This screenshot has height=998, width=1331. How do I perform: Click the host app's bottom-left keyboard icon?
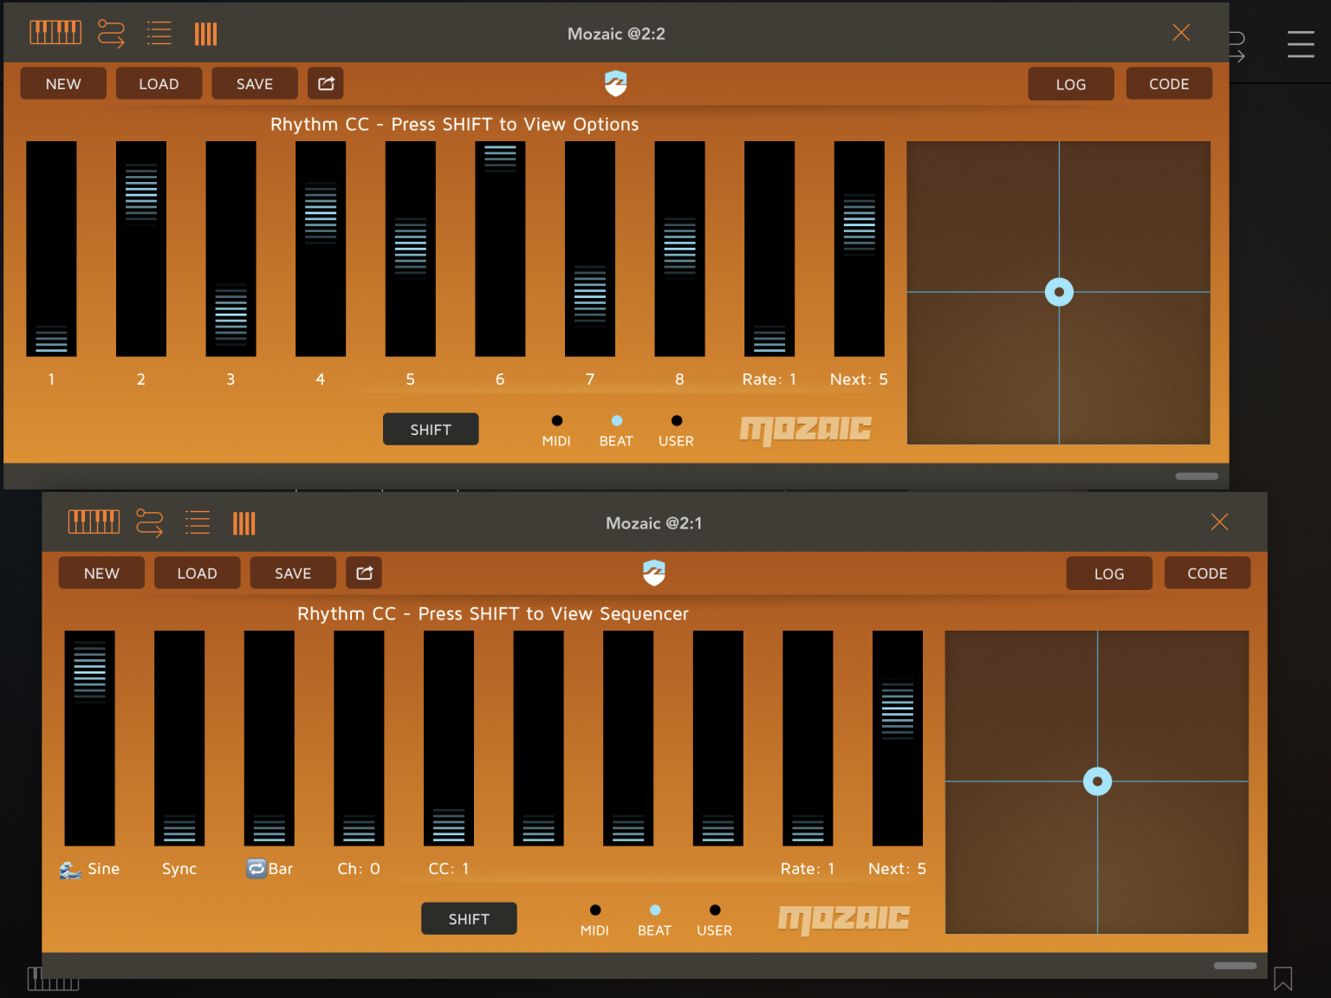coord(53,979)
